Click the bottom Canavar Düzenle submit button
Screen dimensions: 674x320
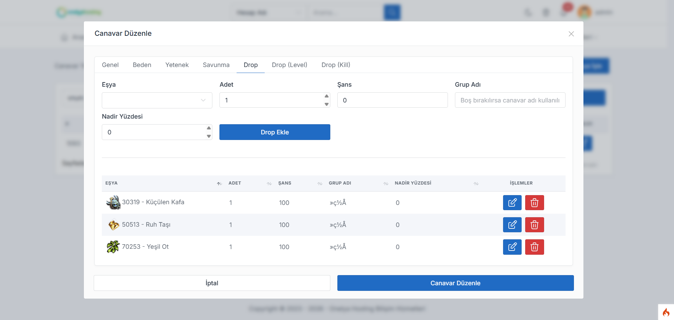pos(456,283)
